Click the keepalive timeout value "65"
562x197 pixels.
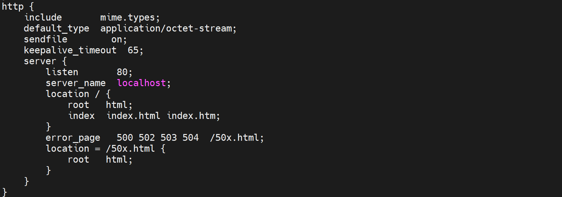133,50
